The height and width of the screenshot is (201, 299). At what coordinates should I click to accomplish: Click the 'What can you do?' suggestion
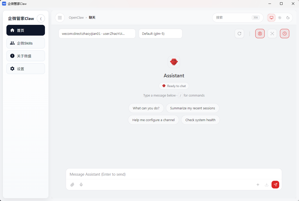coord(146,108)
